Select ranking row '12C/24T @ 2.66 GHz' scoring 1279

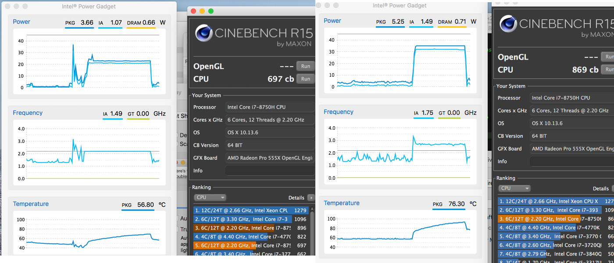(251, 210)
